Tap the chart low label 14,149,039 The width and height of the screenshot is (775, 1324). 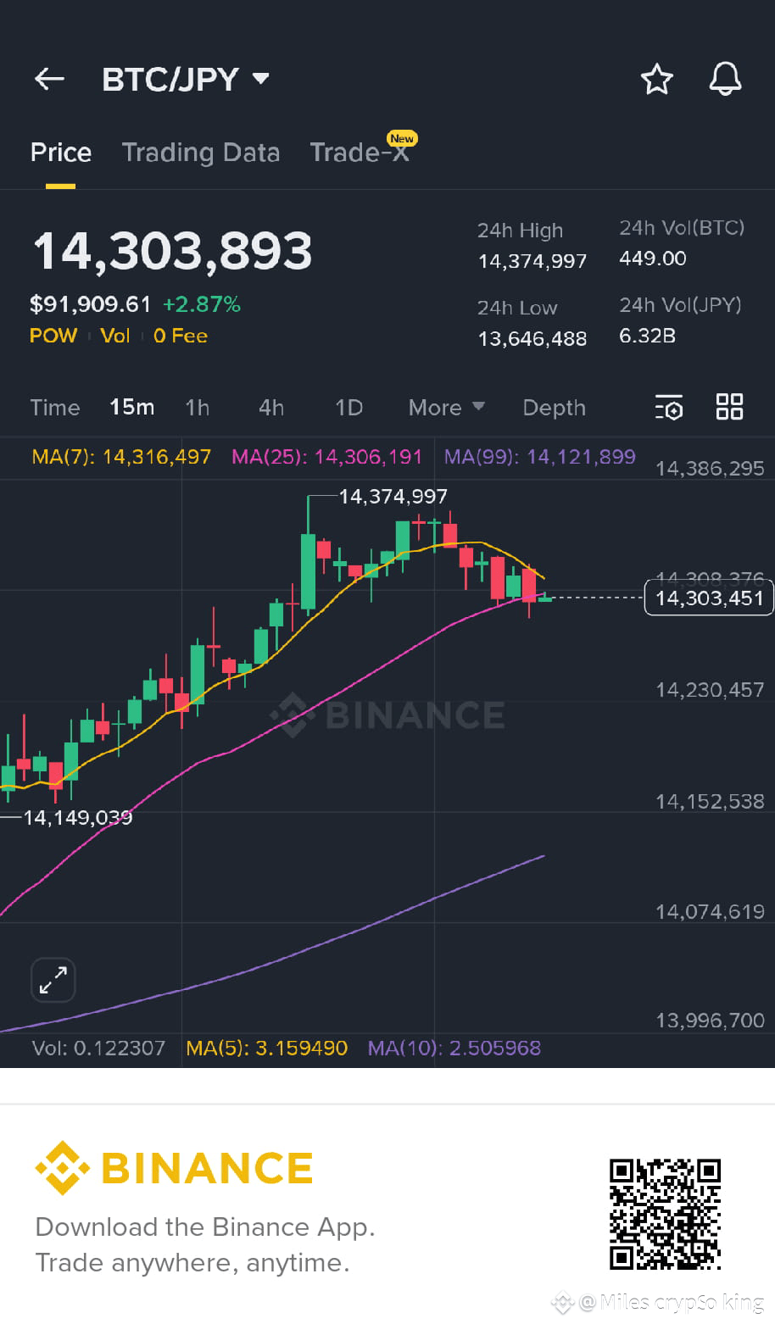coord(78,818)
